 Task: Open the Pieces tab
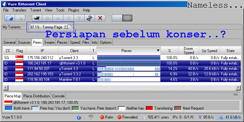coord(62,42)
